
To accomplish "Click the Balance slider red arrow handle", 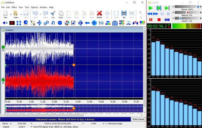I will (187, 13).
